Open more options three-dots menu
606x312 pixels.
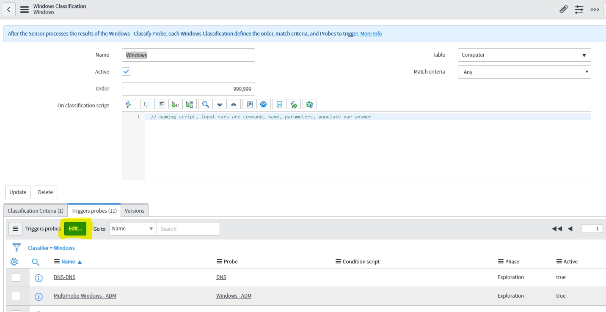pyautogui.click(x=595, y=9)
